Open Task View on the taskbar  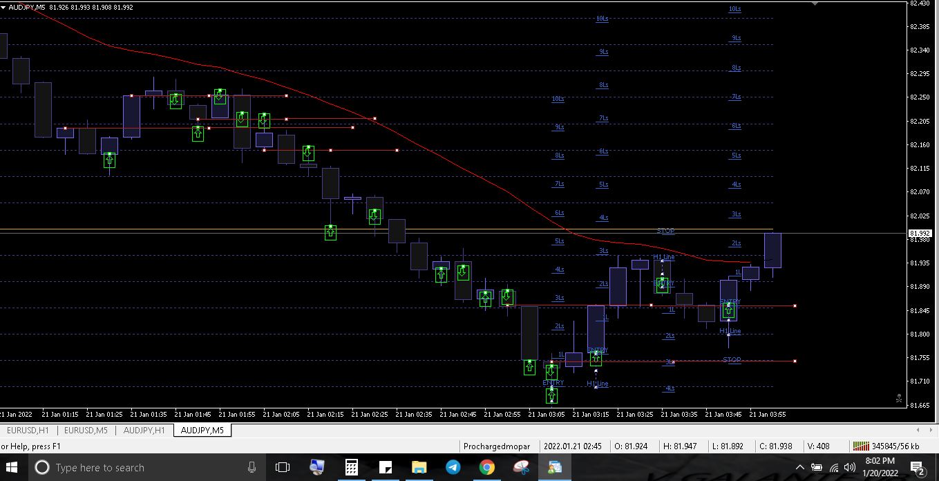tap(282, 468)
